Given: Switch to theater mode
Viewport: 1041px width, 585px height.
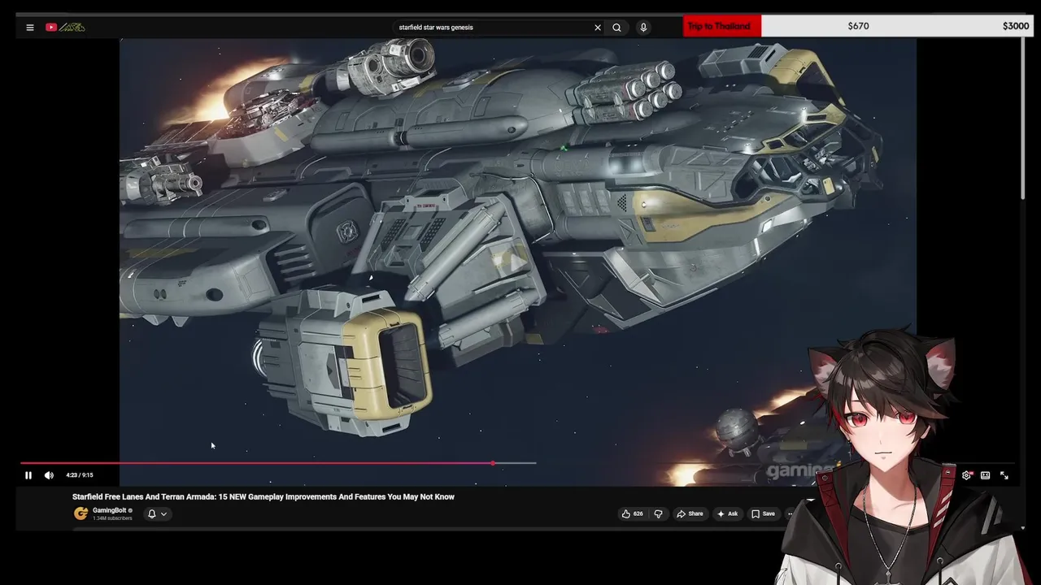Looking at the screenshot, I should point(985,475).
